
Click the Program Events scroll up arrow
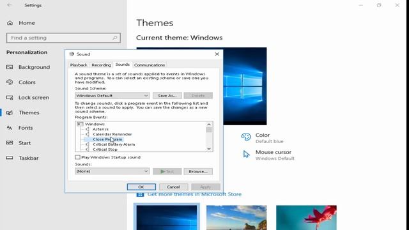pos(209,125)
